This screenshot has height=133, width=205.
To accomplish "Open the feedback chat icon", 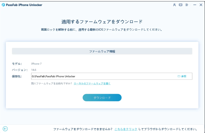I will [x=181, y=5].
